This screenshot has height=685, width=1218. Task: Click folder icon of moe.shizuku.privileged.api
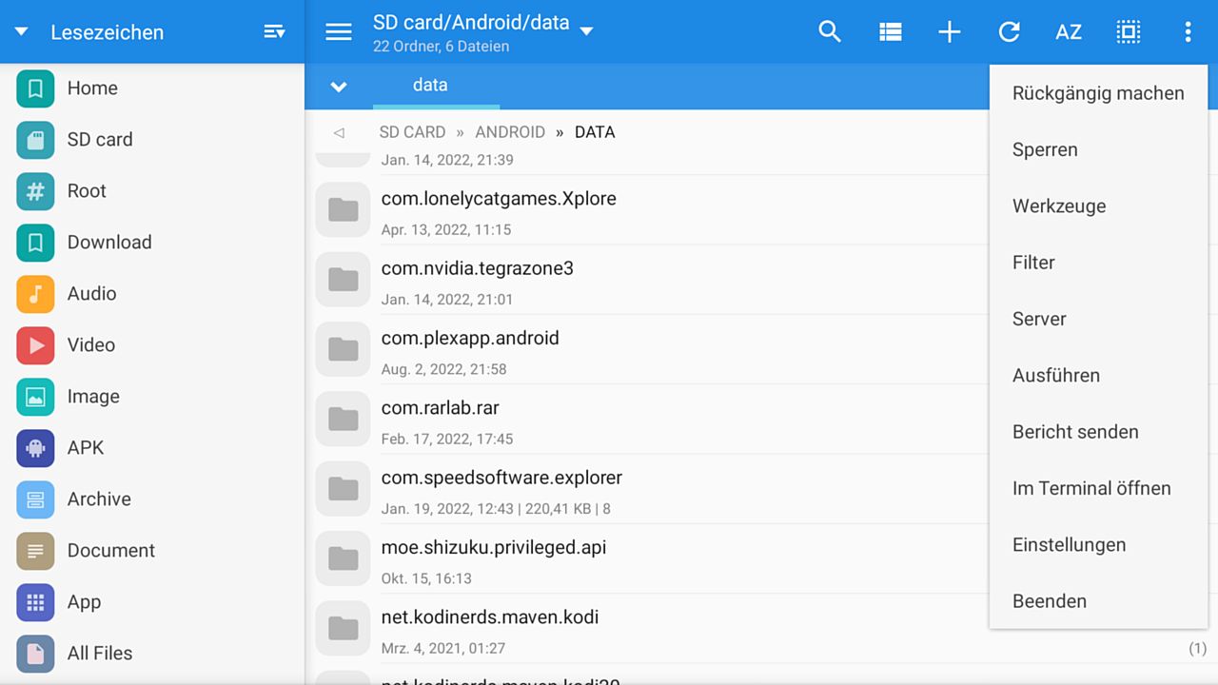click(343, 558)
